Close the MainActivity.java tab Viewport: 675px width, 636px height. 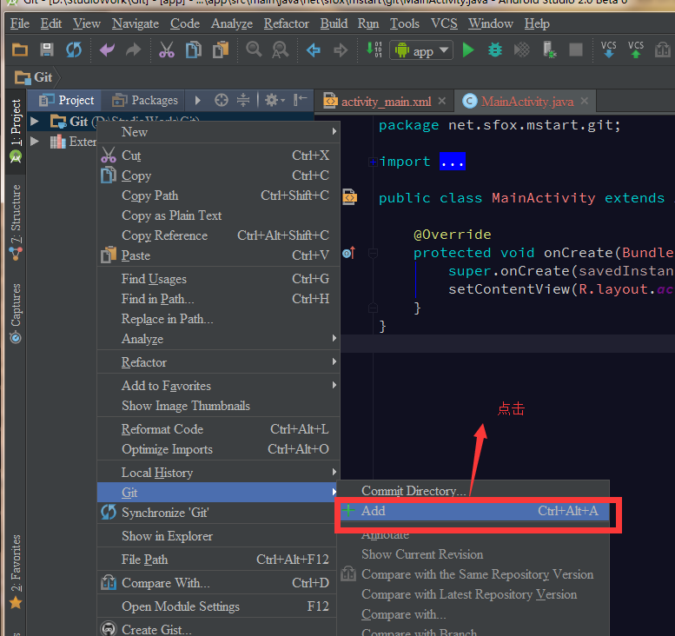click(x=584, y=101)
